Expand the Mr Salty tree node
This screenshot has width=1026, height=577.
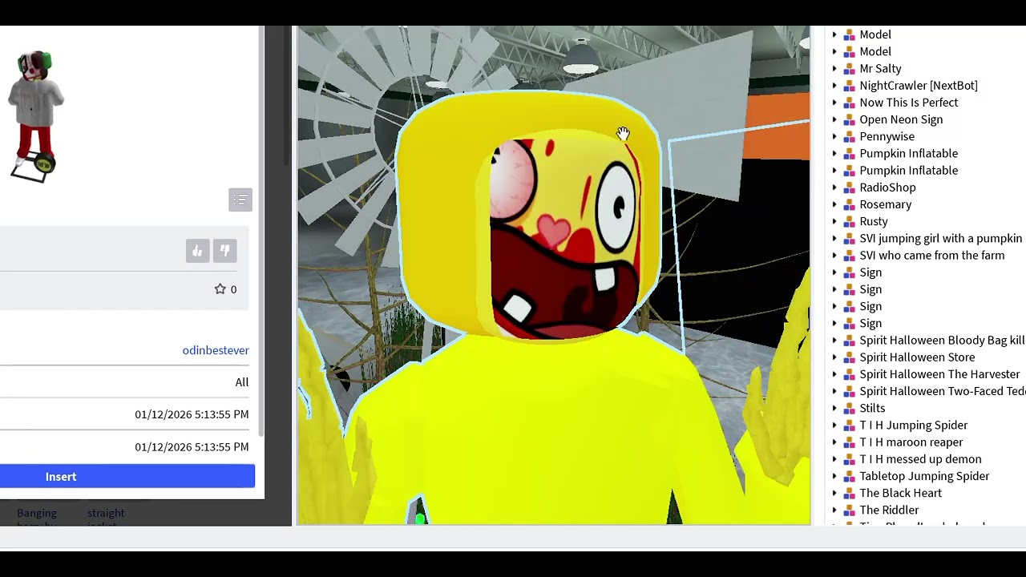tap(834, 69)
